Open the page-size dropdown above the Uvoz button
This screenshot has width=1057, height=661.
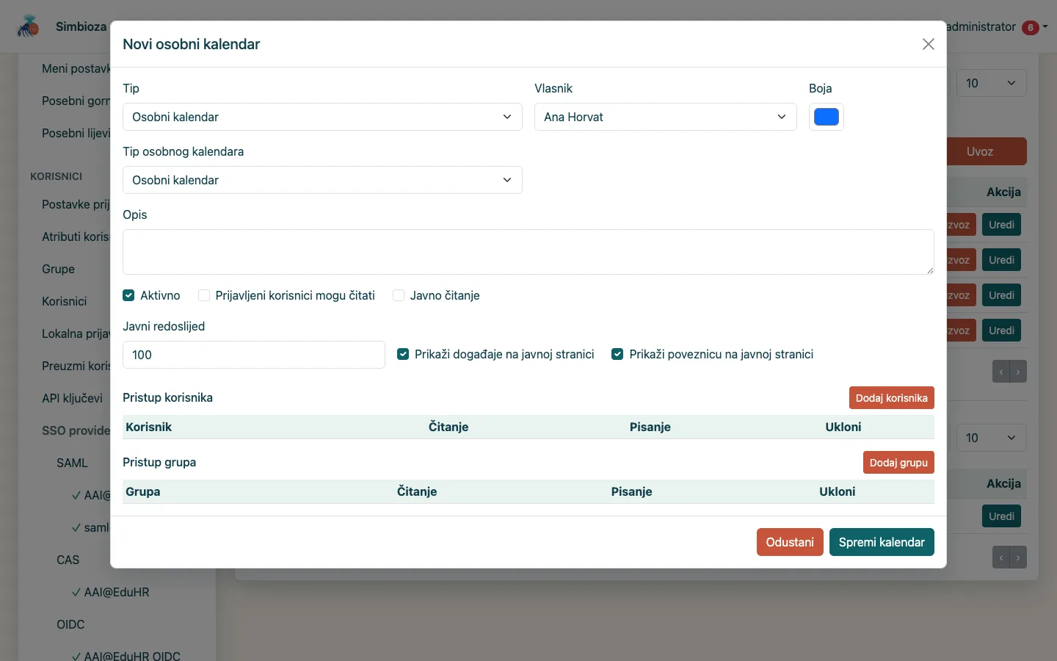click(991, 83)
